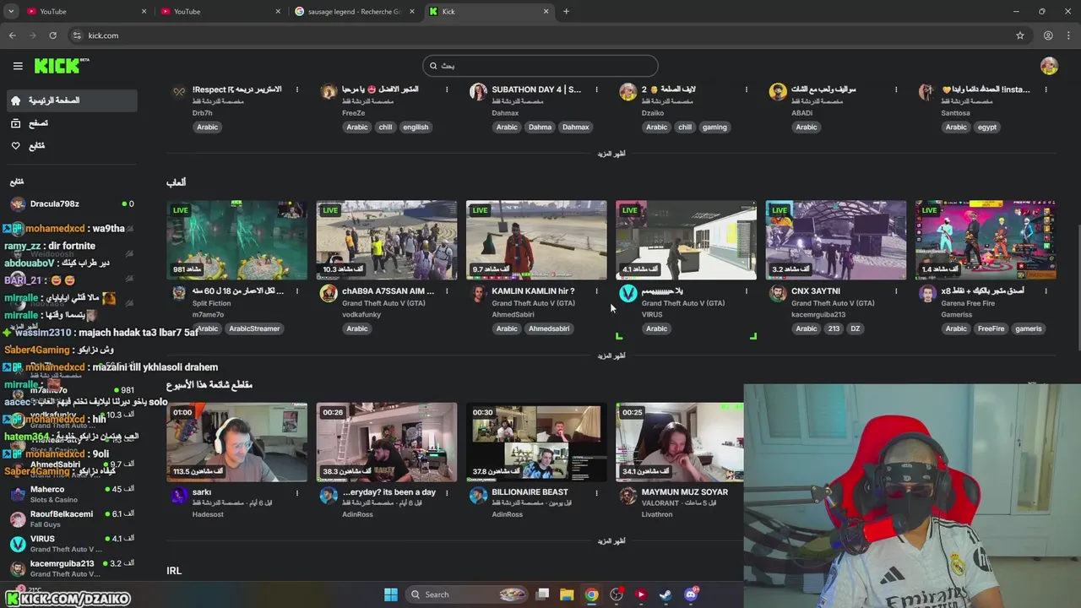Click show more under the games section
The image size is (1081, 608).
(611, 356)
